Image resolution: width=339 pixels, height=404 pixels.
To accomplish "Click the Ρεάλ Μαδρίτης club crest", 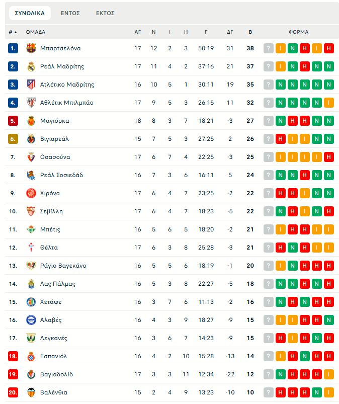I will click(x=31, y=66).
